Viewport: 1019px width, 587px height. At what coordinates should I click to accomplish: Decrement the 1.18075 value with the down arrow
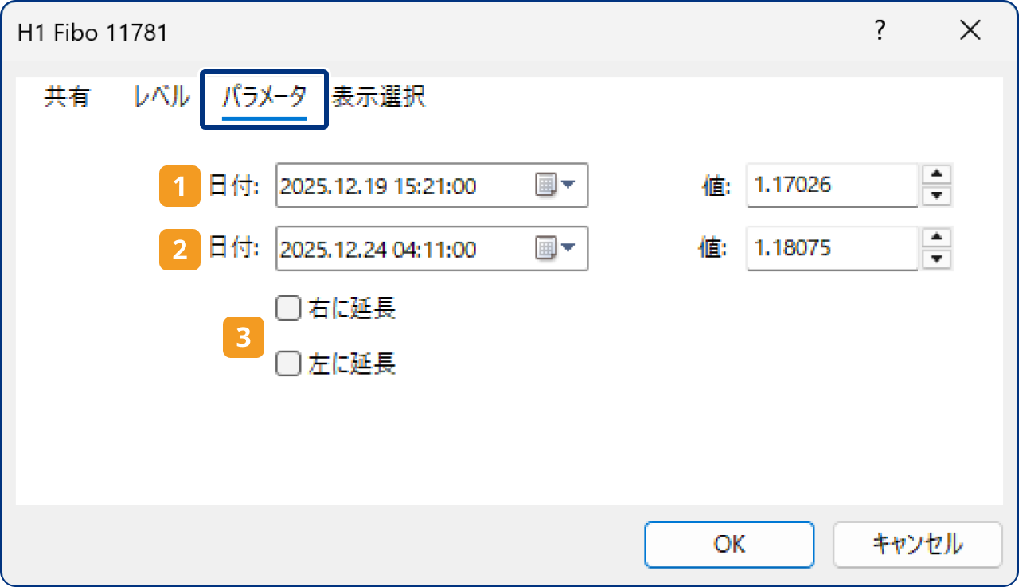click(x=936, y=257)
